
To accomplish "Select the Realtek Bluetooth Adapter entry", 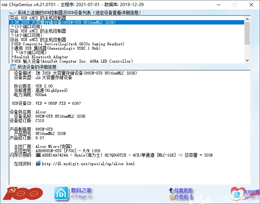I will coord(41,57).
